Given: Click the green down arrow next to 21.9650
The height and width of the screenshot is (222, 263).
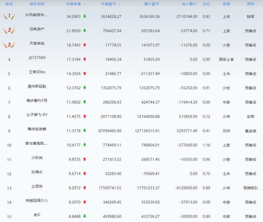Looking at the screenshot, I should pos(85,31).
